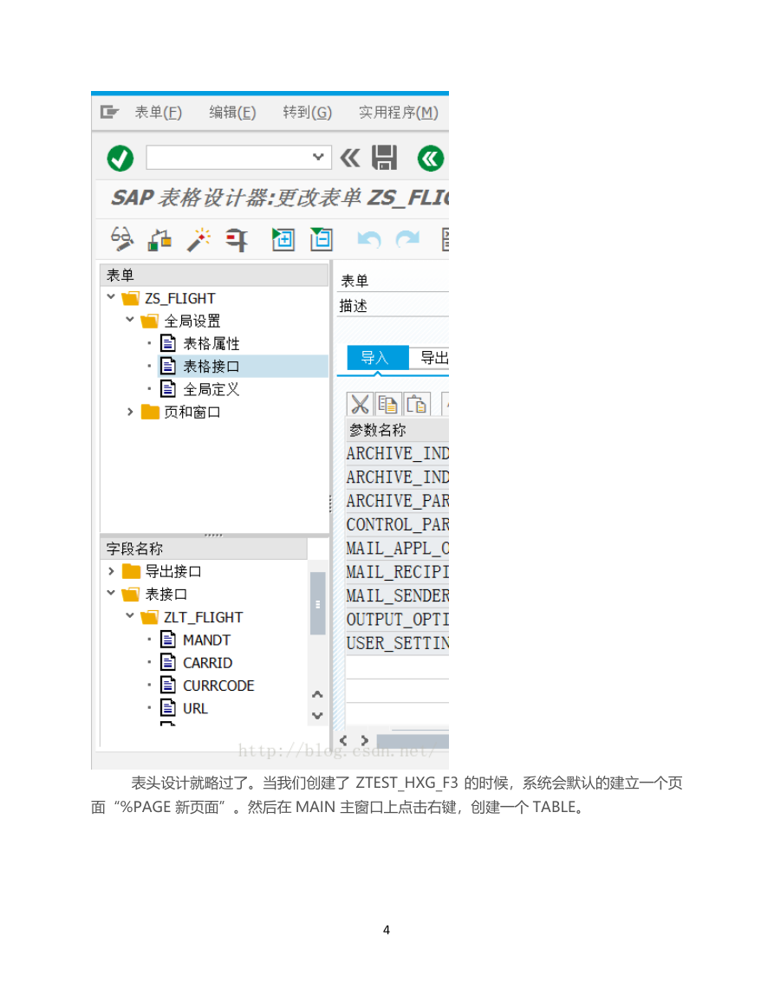This screenshot has height=1001, width=774.
Task: Click the OUTPUT_OPTI parameter row
Action: tap(397, 620)
